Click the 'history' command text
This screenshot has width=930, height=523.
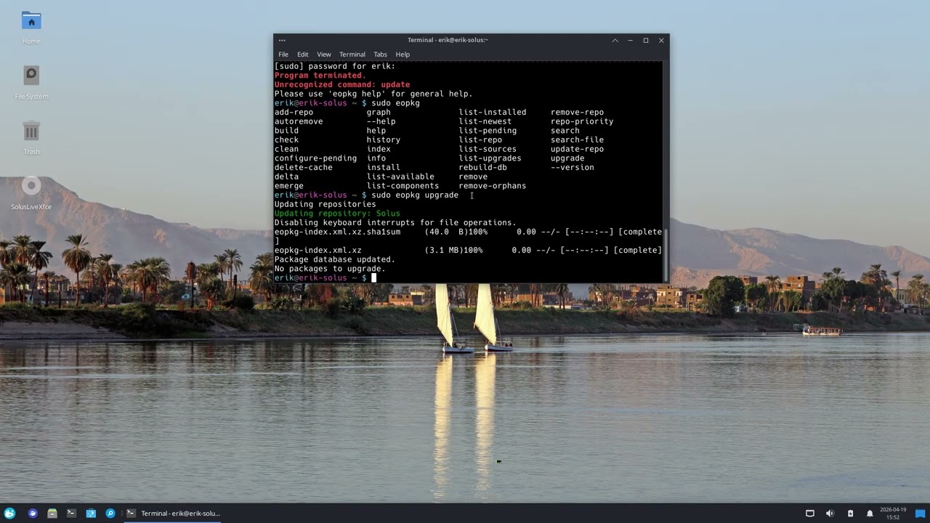click(x=384, y=139)
